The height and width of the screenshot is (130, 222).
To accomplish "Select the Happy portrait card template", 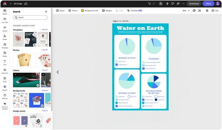I will (x=43, y=39).
